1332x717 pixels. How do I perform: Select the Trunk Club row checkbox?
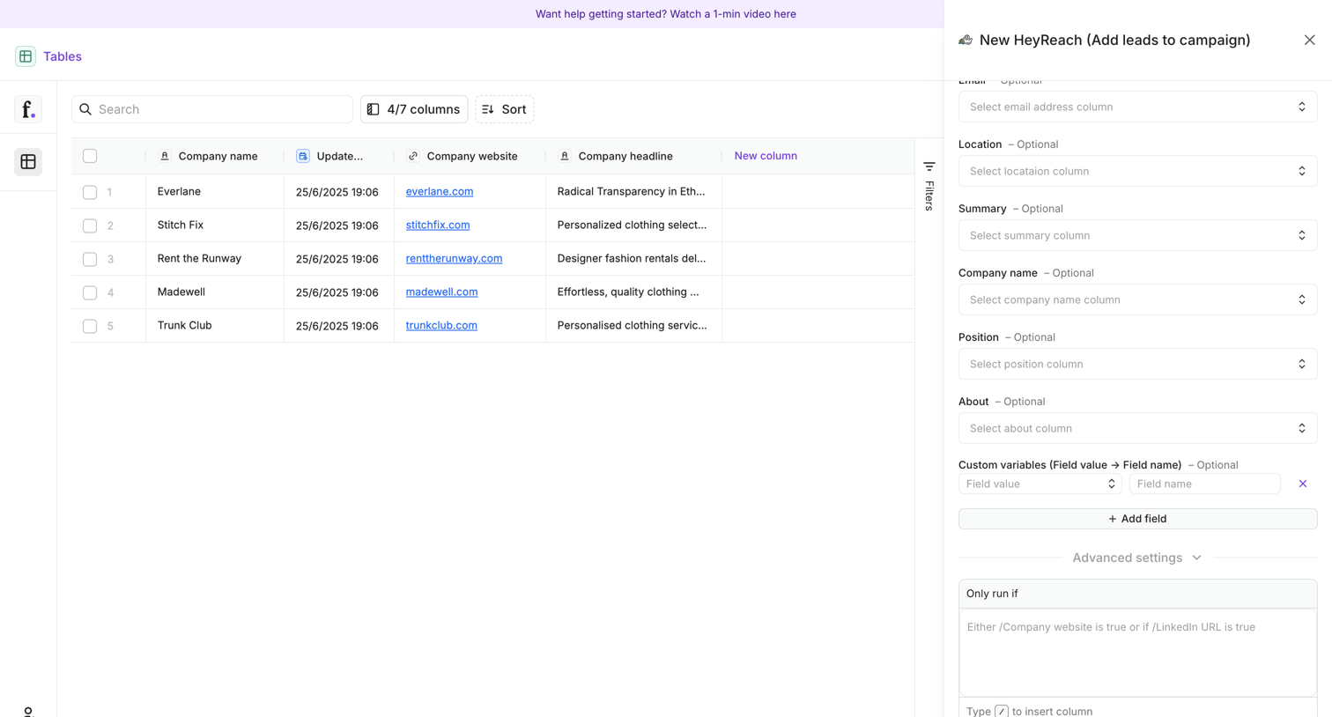pyautogui.click(x=90, y=326)
